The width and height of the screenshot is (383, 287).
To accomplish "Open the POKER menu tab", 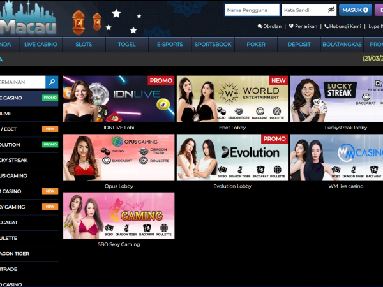I will pos(256,45).
